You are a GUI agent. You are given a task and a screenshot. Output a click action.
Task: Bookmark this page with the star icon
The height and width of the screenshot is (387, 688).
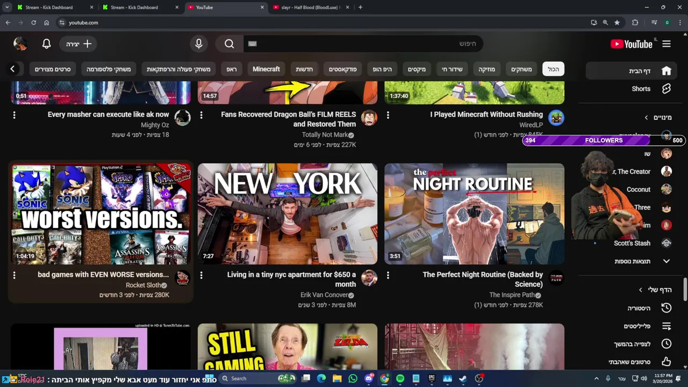617,23
